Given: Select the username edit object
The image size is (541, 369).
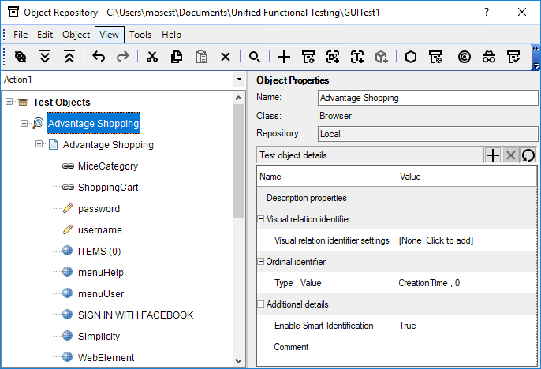Looking at the screenshot, I should [99, 230].
